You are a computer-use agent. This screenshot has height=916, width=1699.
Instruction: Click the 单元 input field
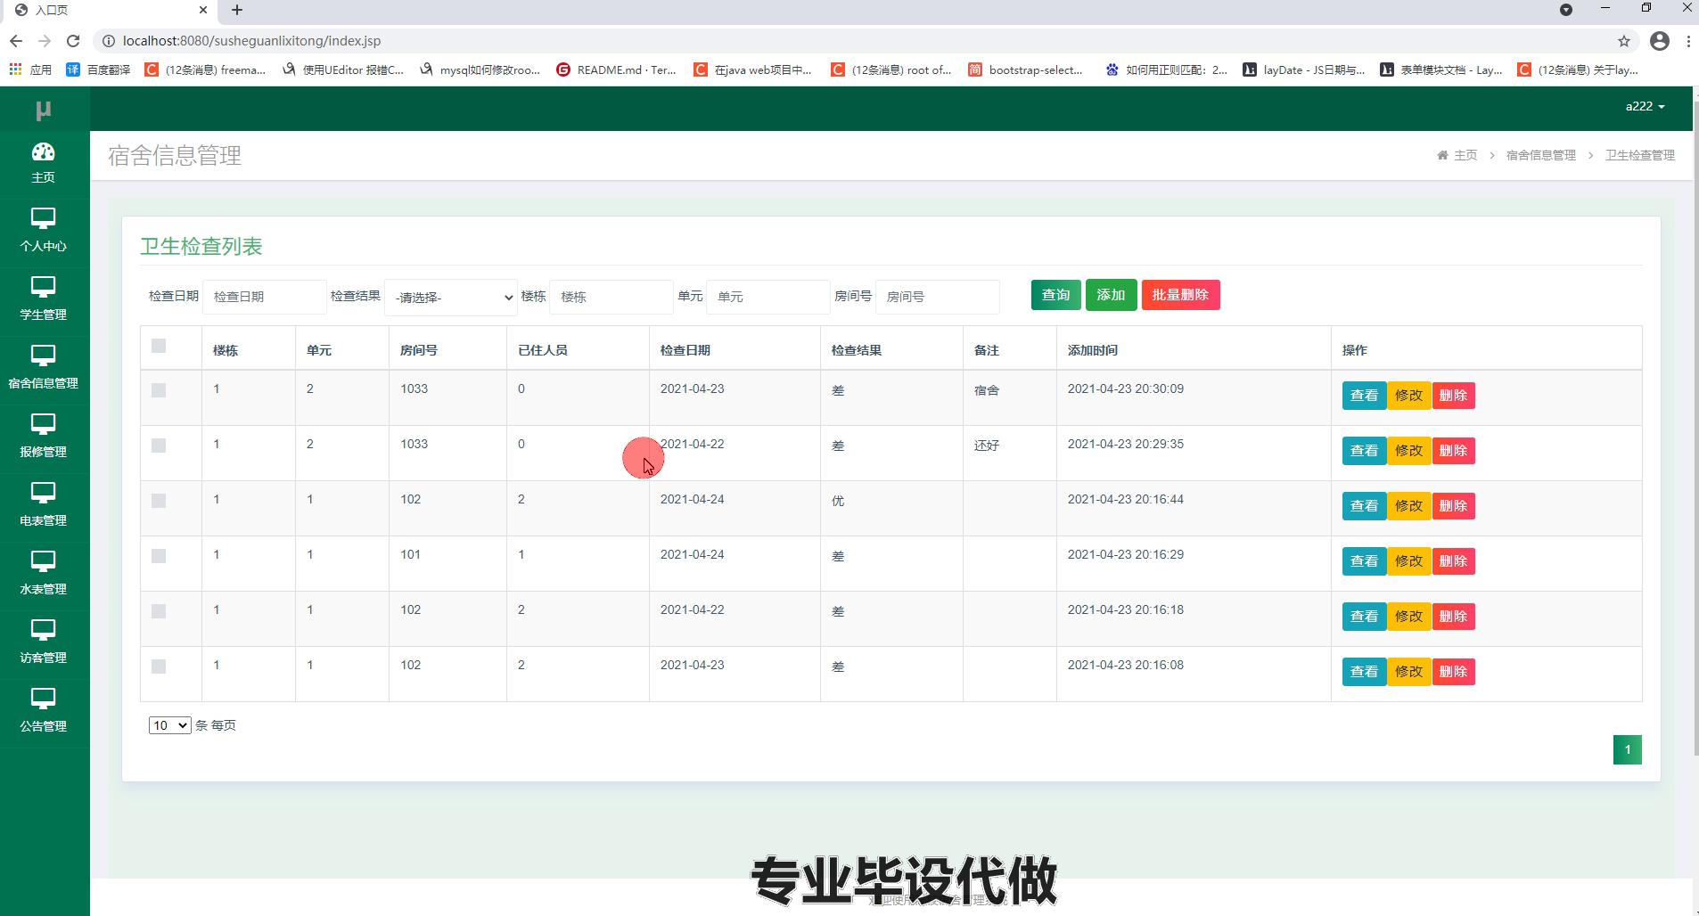click(768, 297)
